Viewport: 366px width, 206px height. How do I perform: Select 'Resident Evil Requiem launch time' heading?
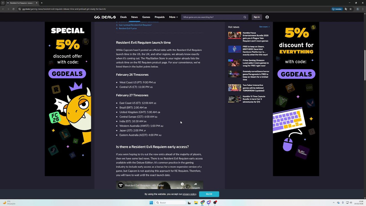click(x=143, y=43)
